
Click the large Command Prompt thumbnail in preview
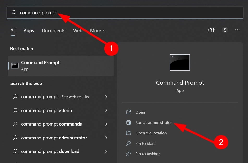click(180, 63)
